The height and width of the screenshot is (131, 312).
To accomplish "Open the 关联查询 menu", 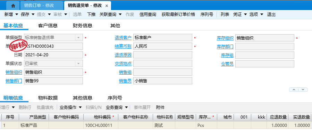I will [x=108, y=14].
